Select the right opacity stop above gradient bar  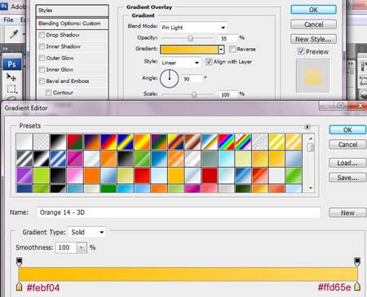(357, 261)
